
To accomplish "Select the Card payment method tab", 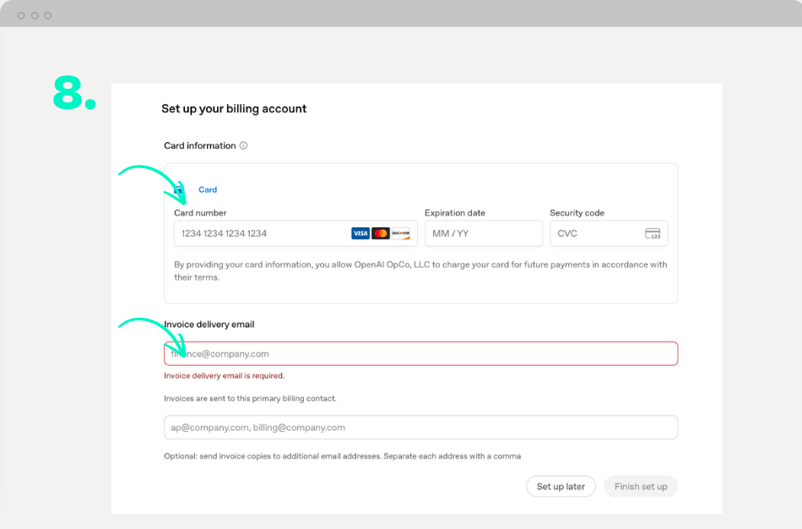I will (x=197, y=189).
